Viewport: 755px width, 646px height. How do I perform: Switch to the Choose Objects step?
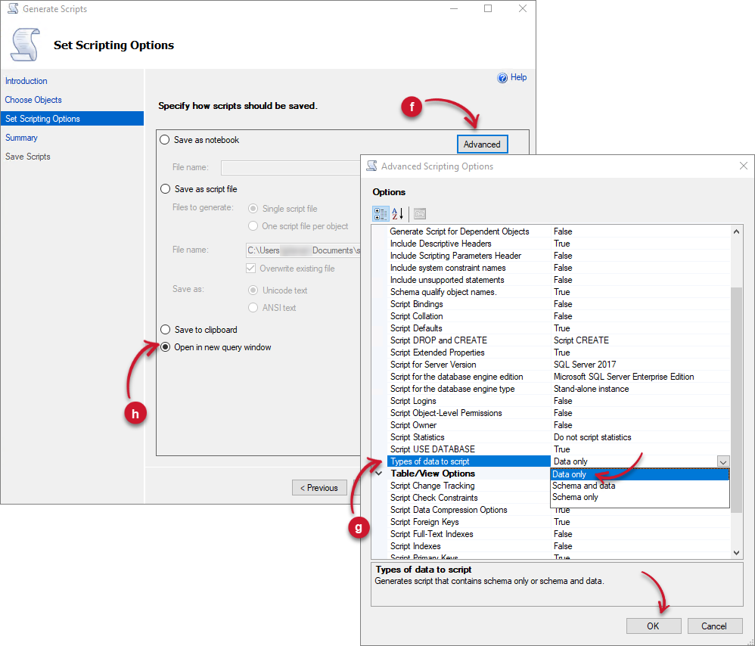click(33, 100)
